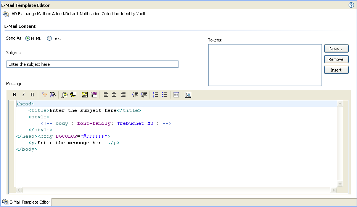Image resolution: width=357 pixels, height=207 pixels.
Task: Open the help icon in the title bar
Action: coord(351,5)
